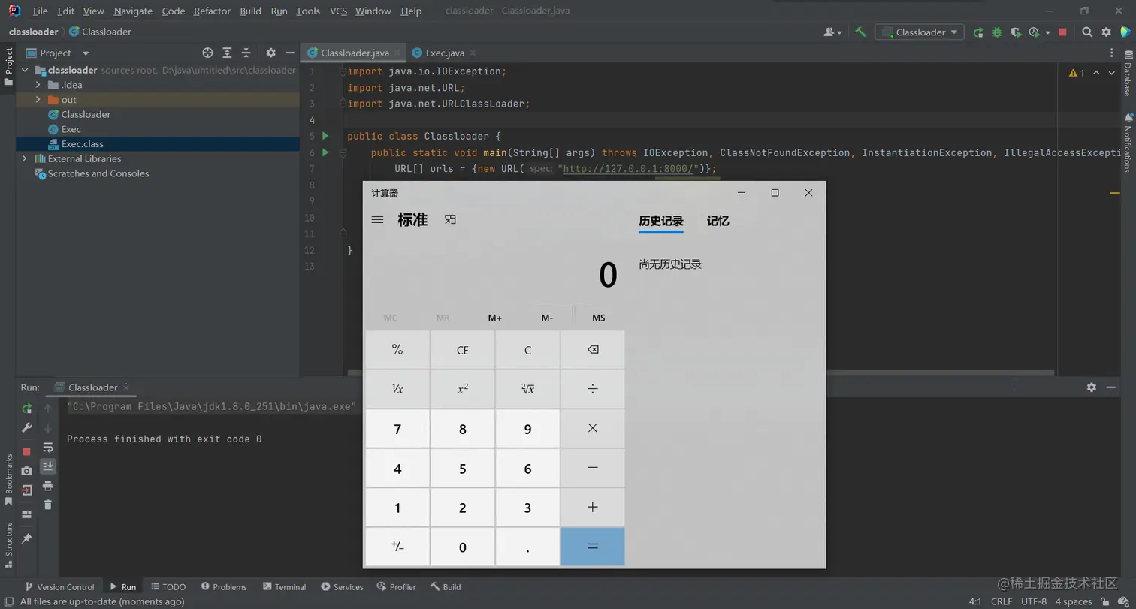This screenshot has height=609, width=1136.
Task: Click the camera thread dump icon
Action: (x=27, y=471)
